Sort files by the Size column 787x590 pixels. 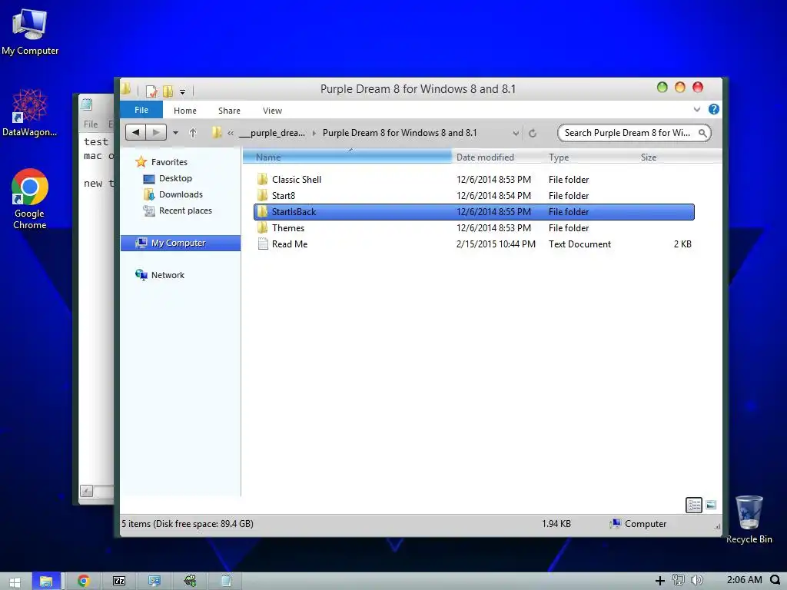coord(649,157)
